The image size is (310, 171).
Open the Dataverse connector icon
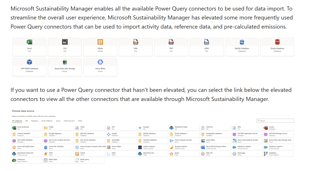[x=14, y=160]
